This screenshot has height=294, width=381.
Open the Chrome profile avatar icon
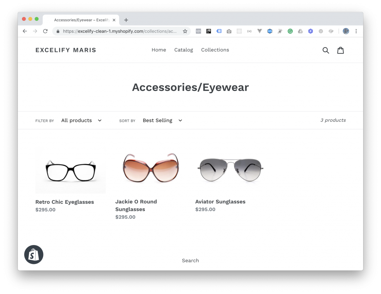click(x=346, y=31)
